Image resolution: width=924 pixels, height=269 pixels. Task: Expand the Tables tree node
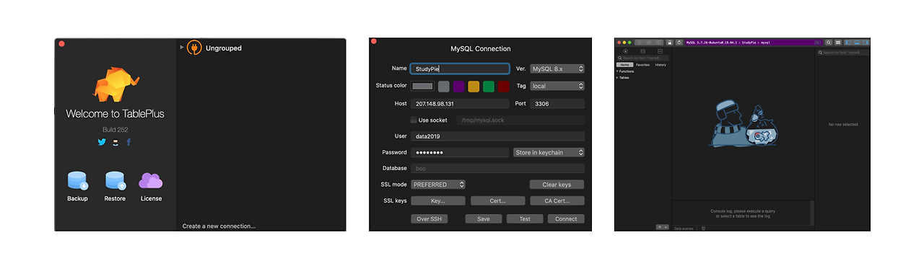point(617,77)
